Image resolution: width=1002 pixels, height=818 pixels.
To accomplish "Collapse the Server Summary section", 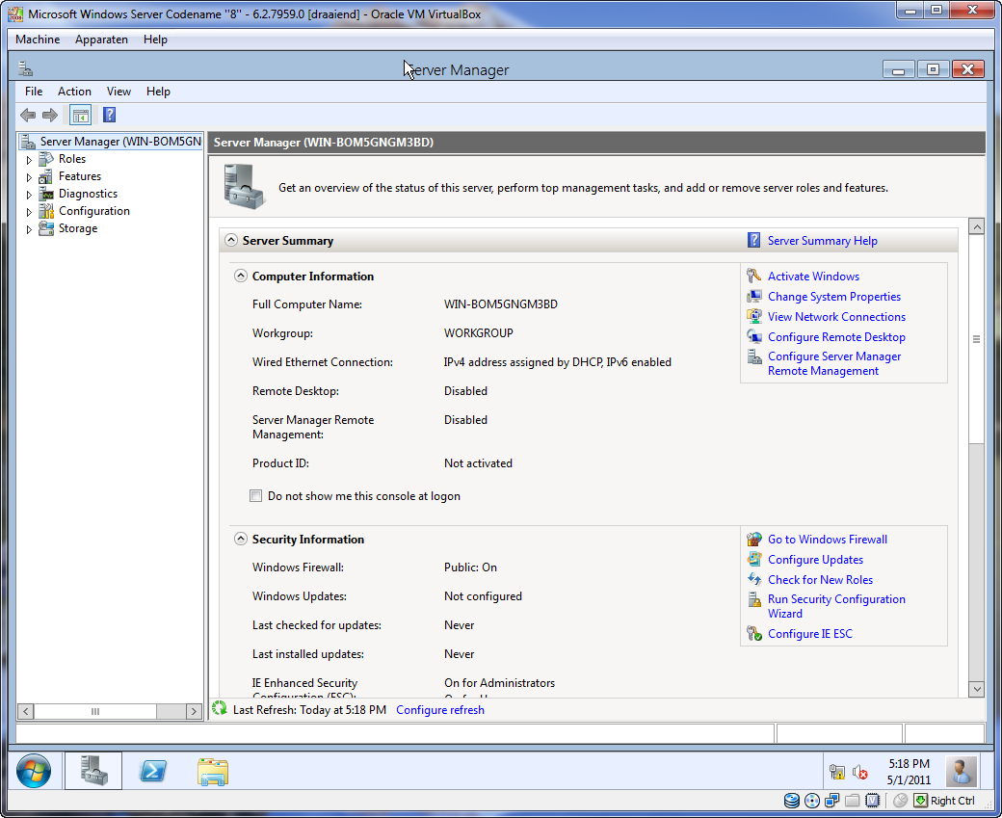I will click(230, 240).
